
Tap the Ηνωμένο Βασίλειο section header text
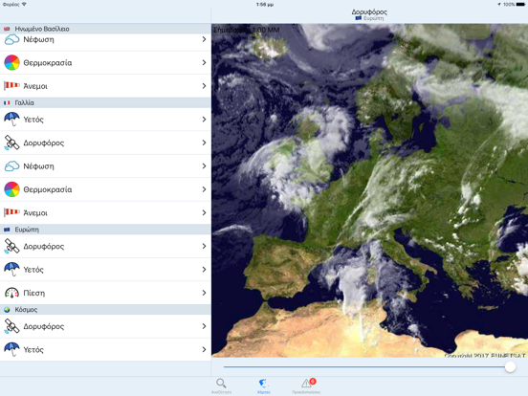[42, 29]
